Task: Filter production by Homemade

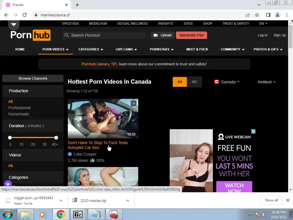Action: coord(19,114)
